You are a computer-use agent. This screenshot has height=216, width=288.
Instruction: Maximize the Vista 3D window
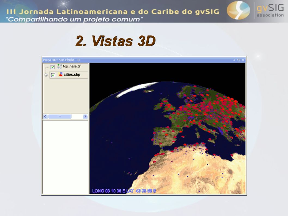click(238, 60)
